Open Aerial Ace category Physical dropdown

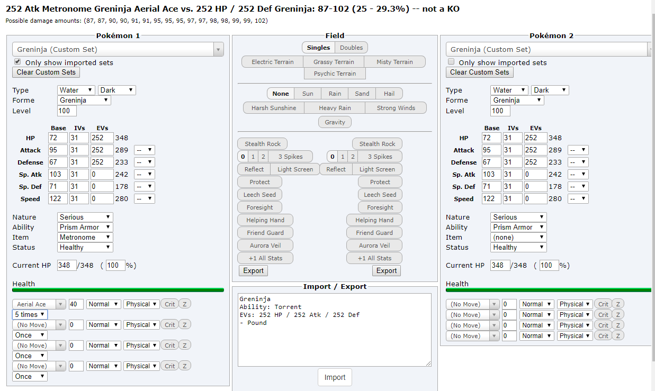coord(141,304)
